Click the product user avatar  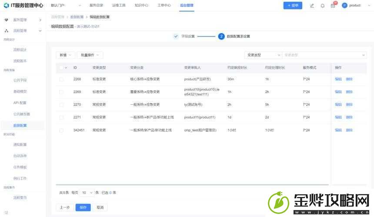pyautogui.click(x=344, y=5)
